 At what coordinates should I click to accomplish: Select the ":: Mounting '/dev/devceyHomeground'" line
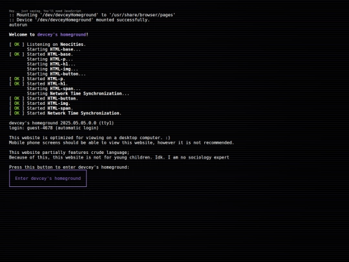pyautogui.click(x=92, y=15)
